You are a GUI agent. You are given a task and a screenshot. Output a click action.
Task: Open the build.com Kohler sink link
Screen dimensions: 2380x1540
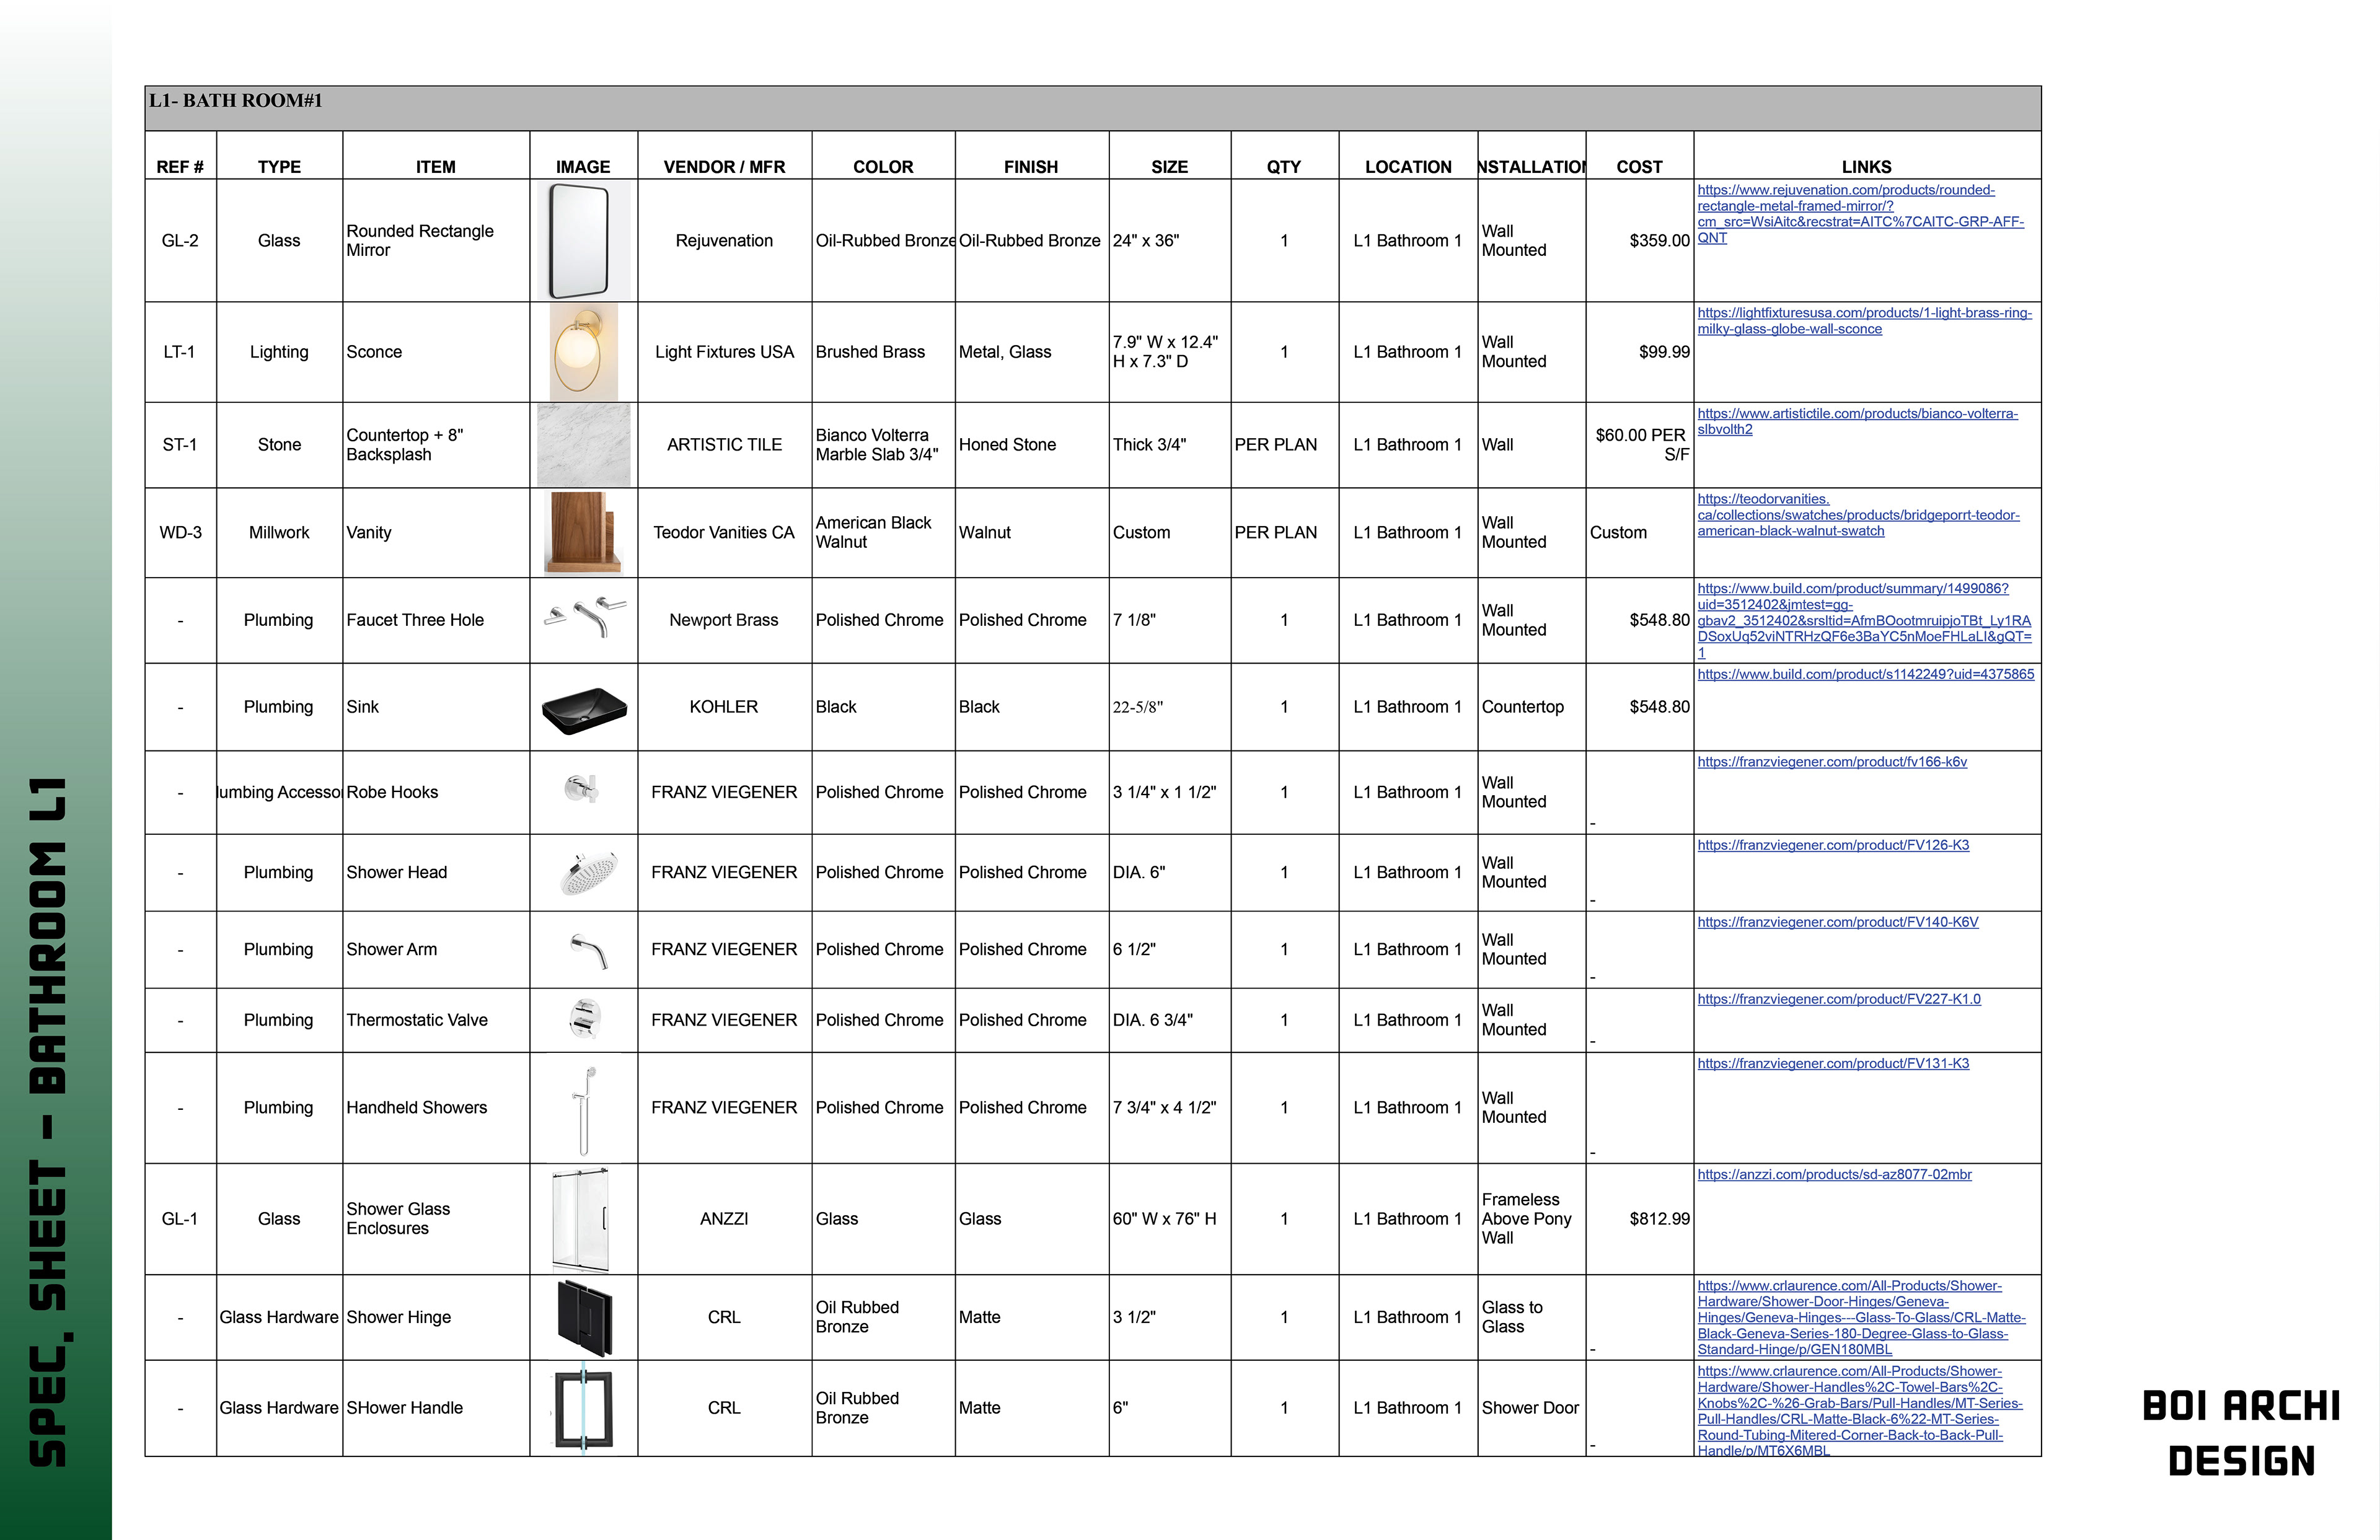[1865, 675]
